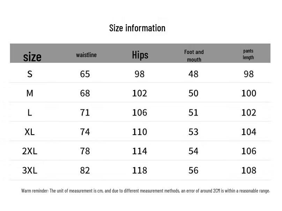Click foot and mouth value 54
Image resolution: width=282 pixels, height=211 pixels.
tap(193, 151)
